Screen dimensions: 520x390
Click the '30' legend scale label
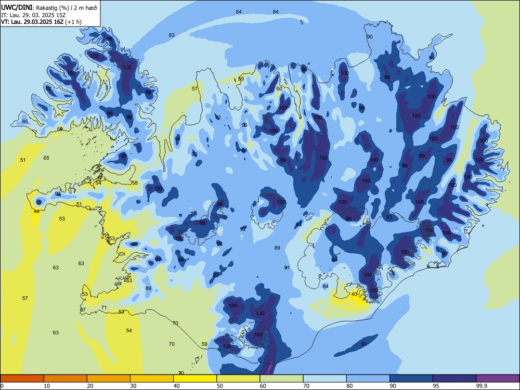click(133, 386)
